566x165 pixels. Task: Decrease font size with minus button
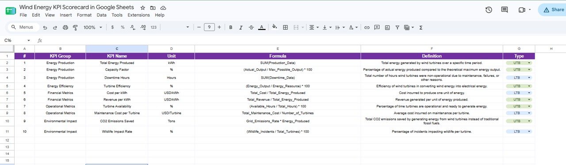coord(199,27)
